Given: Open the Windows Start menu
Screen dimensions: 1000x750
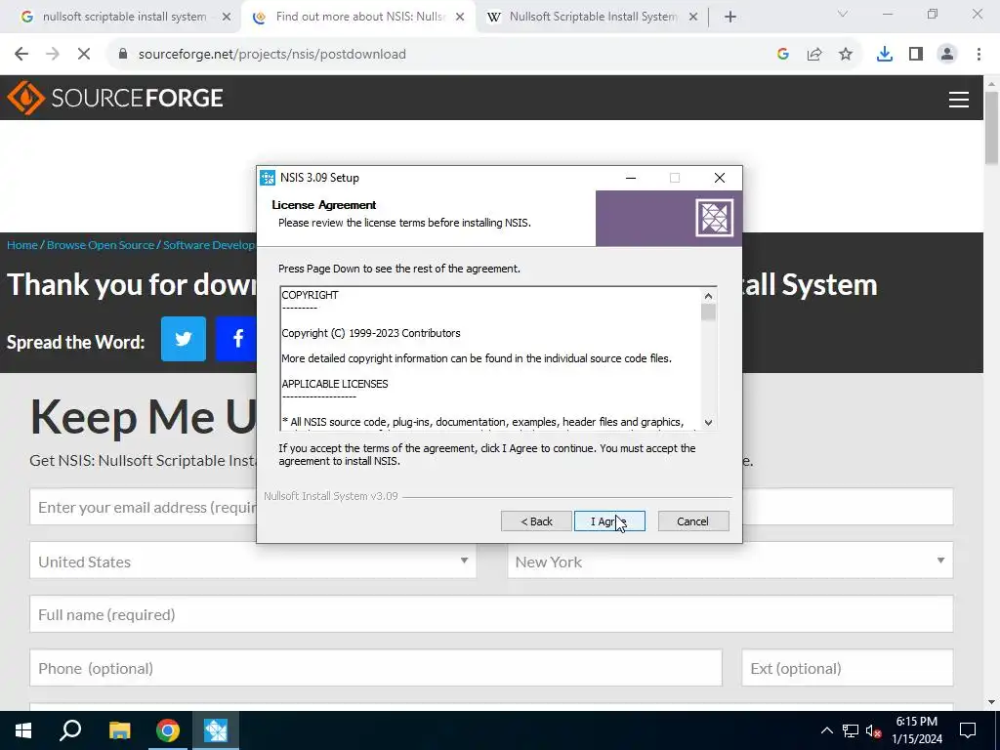Looking at the screenshot, I should click(23, 730).
